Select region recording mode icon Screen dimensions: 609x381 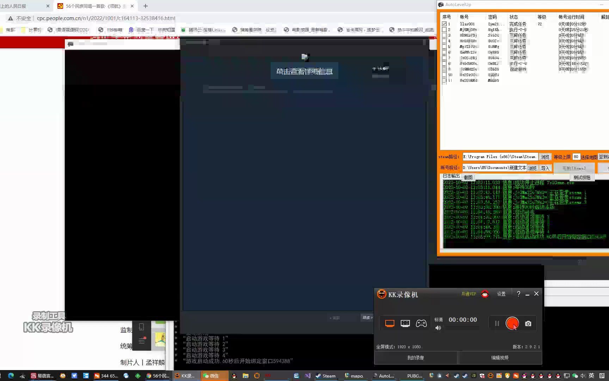405,323
